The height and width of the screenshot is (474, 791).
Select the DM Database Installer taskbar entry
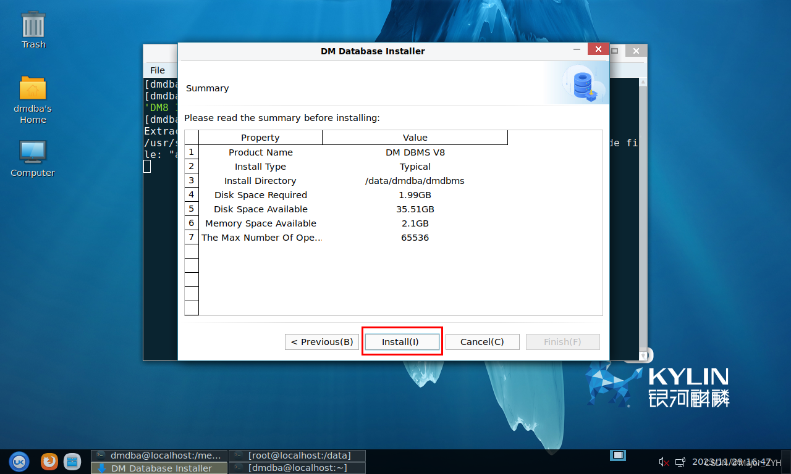point(159,468)
